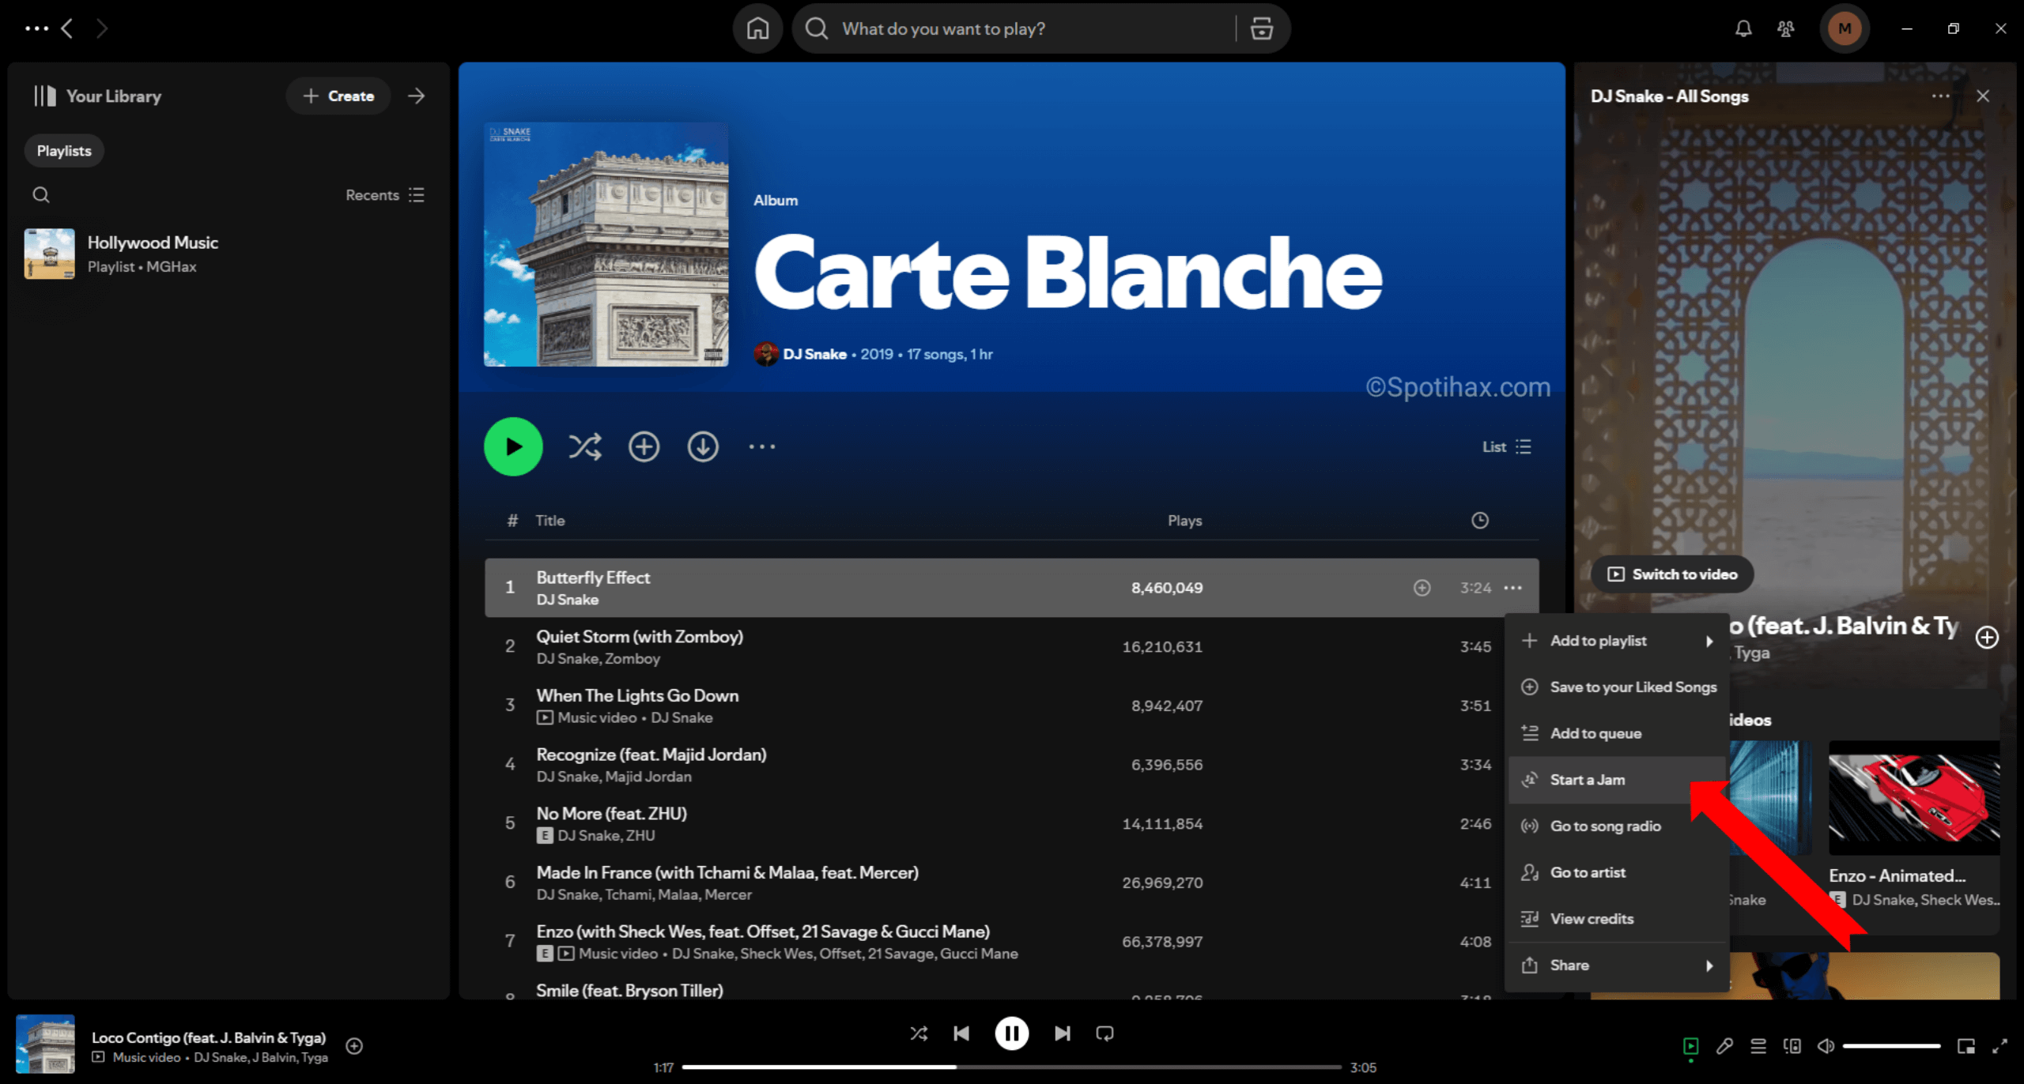Save Carte Blanche to Your Library
This screenshot has height=1084, width=2024.
click(644, 446)
